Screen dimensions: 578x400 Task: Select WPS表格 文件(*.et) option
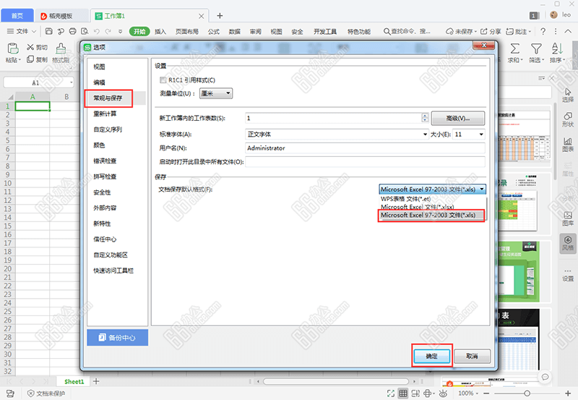(405, 198)
